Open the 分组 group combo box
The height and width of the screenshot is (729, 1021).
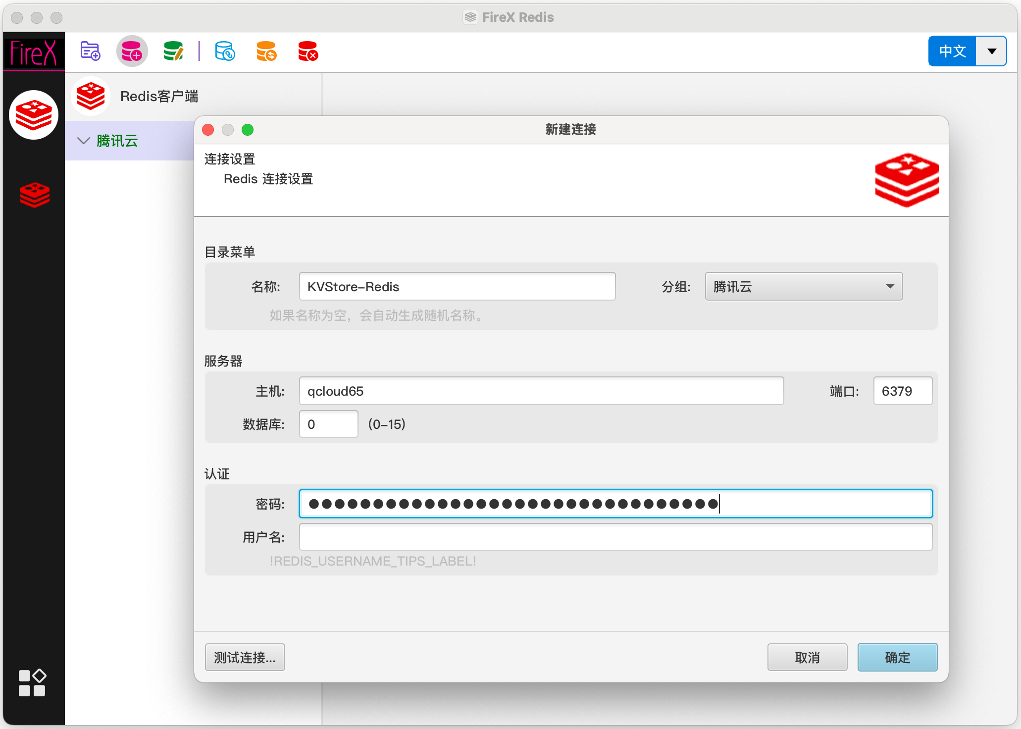804,286
